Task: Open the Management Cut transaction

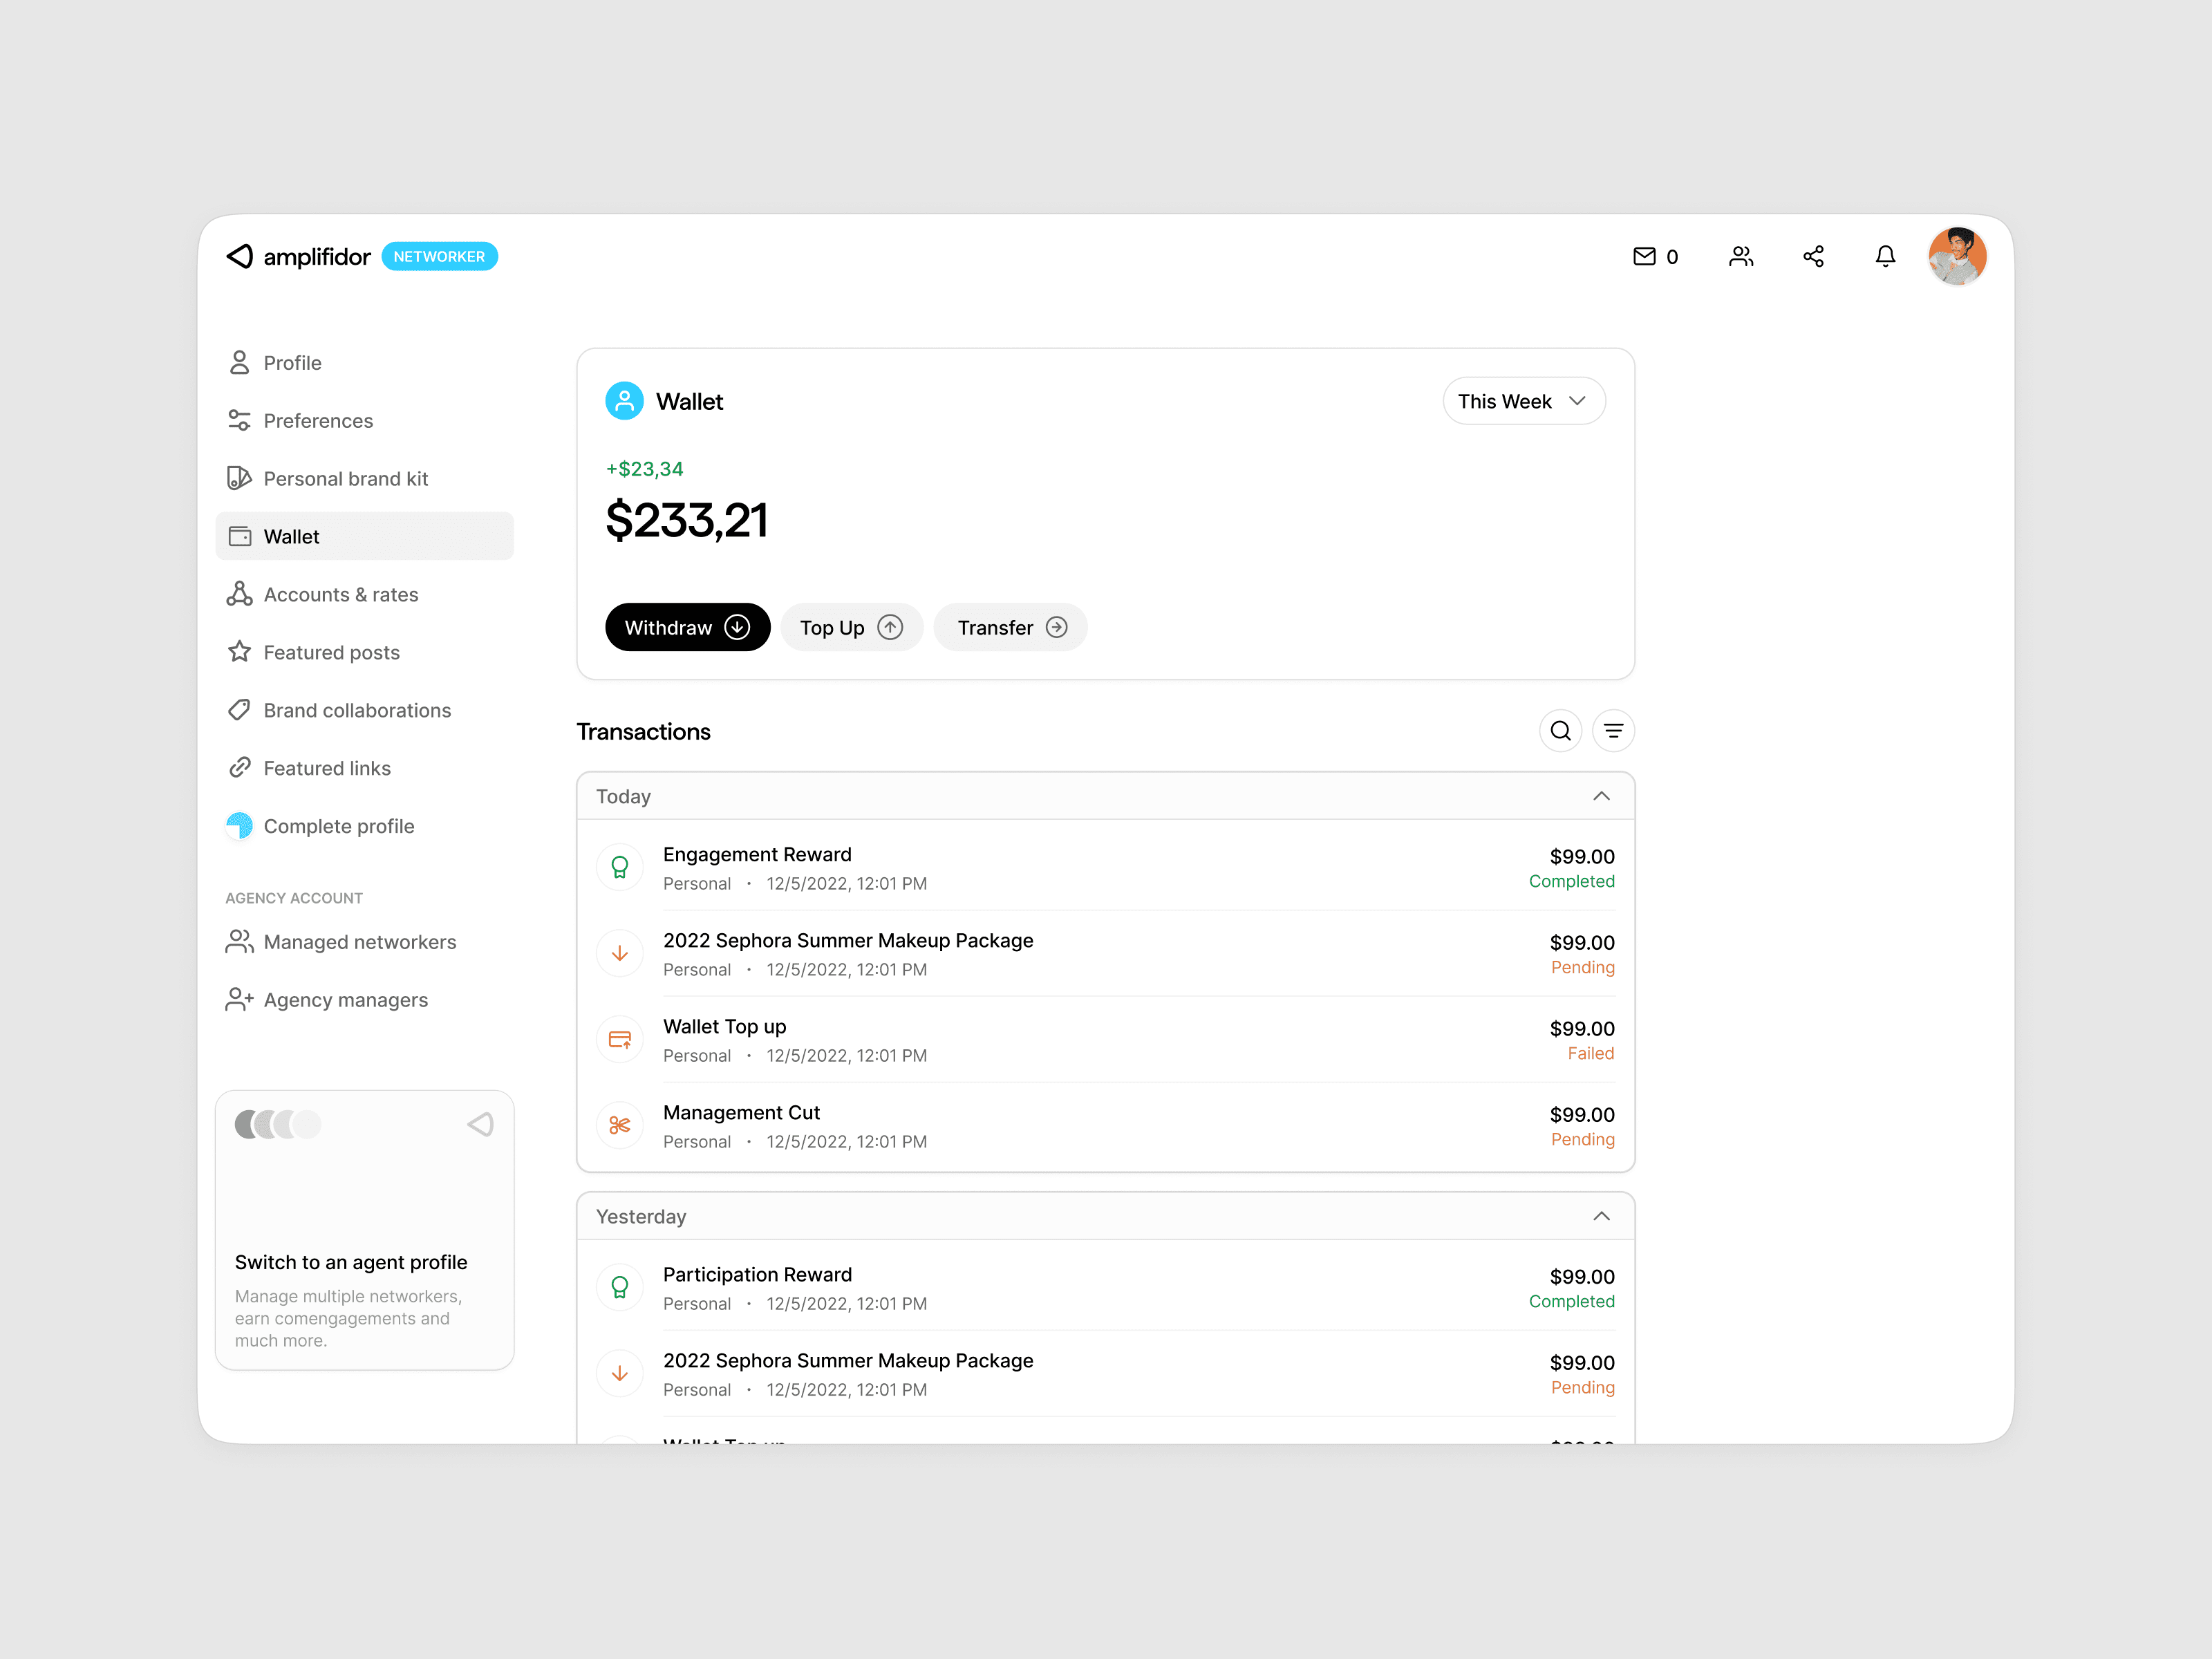Action: (1105, 1125)
